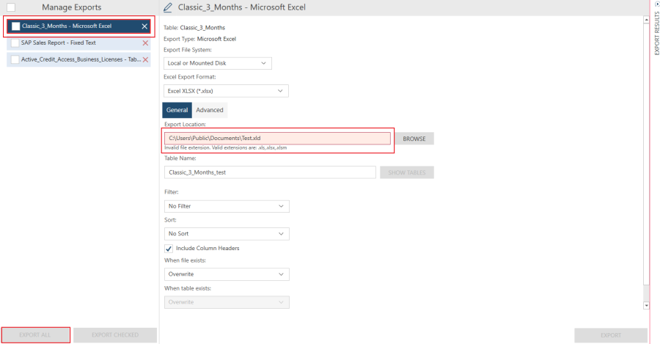Viewport: 660px width, 344px height.
Task: Delete the SAP Sales Report export
Action: [x=144, y=43]
